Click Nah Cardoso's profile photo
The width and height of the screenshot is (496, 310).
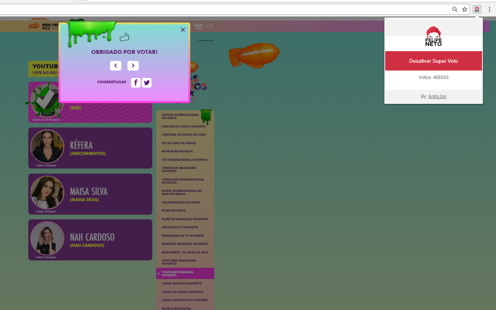47,238
